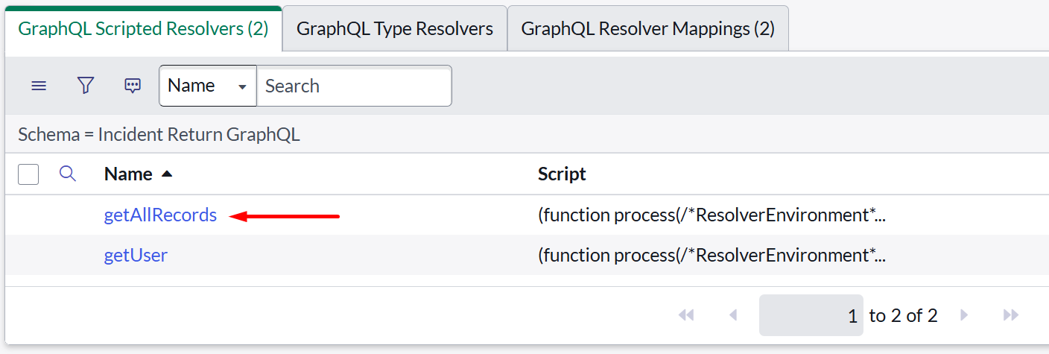Go to previous page arrow
This screenshot has width=1049, height=354.
point(733,315)
